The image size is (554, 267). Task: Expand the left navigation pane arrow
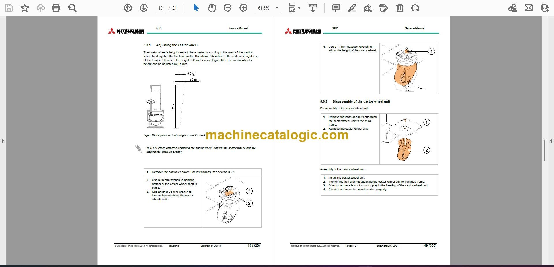3,141
